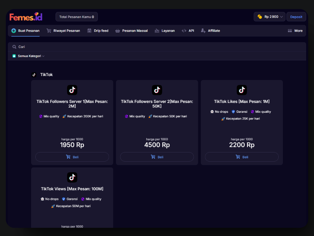Screen dimensions: 314x236
Task: Open the Layanan tab
Action: [x=165, y=31]
